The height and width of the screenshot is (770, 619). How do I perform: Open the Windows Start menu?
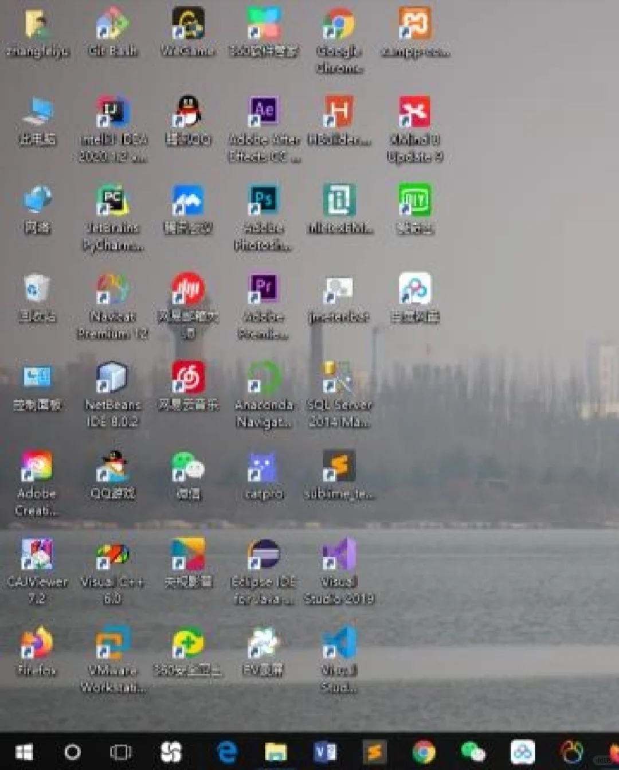[24, 752]
